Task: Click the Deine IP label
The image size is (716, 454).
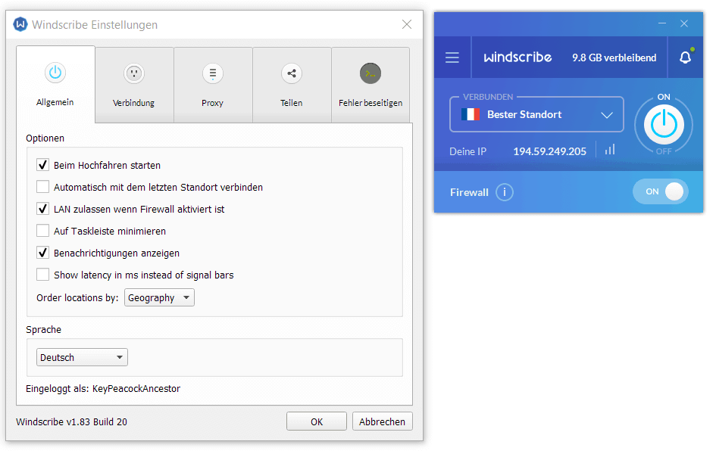Action: (468, 151)
